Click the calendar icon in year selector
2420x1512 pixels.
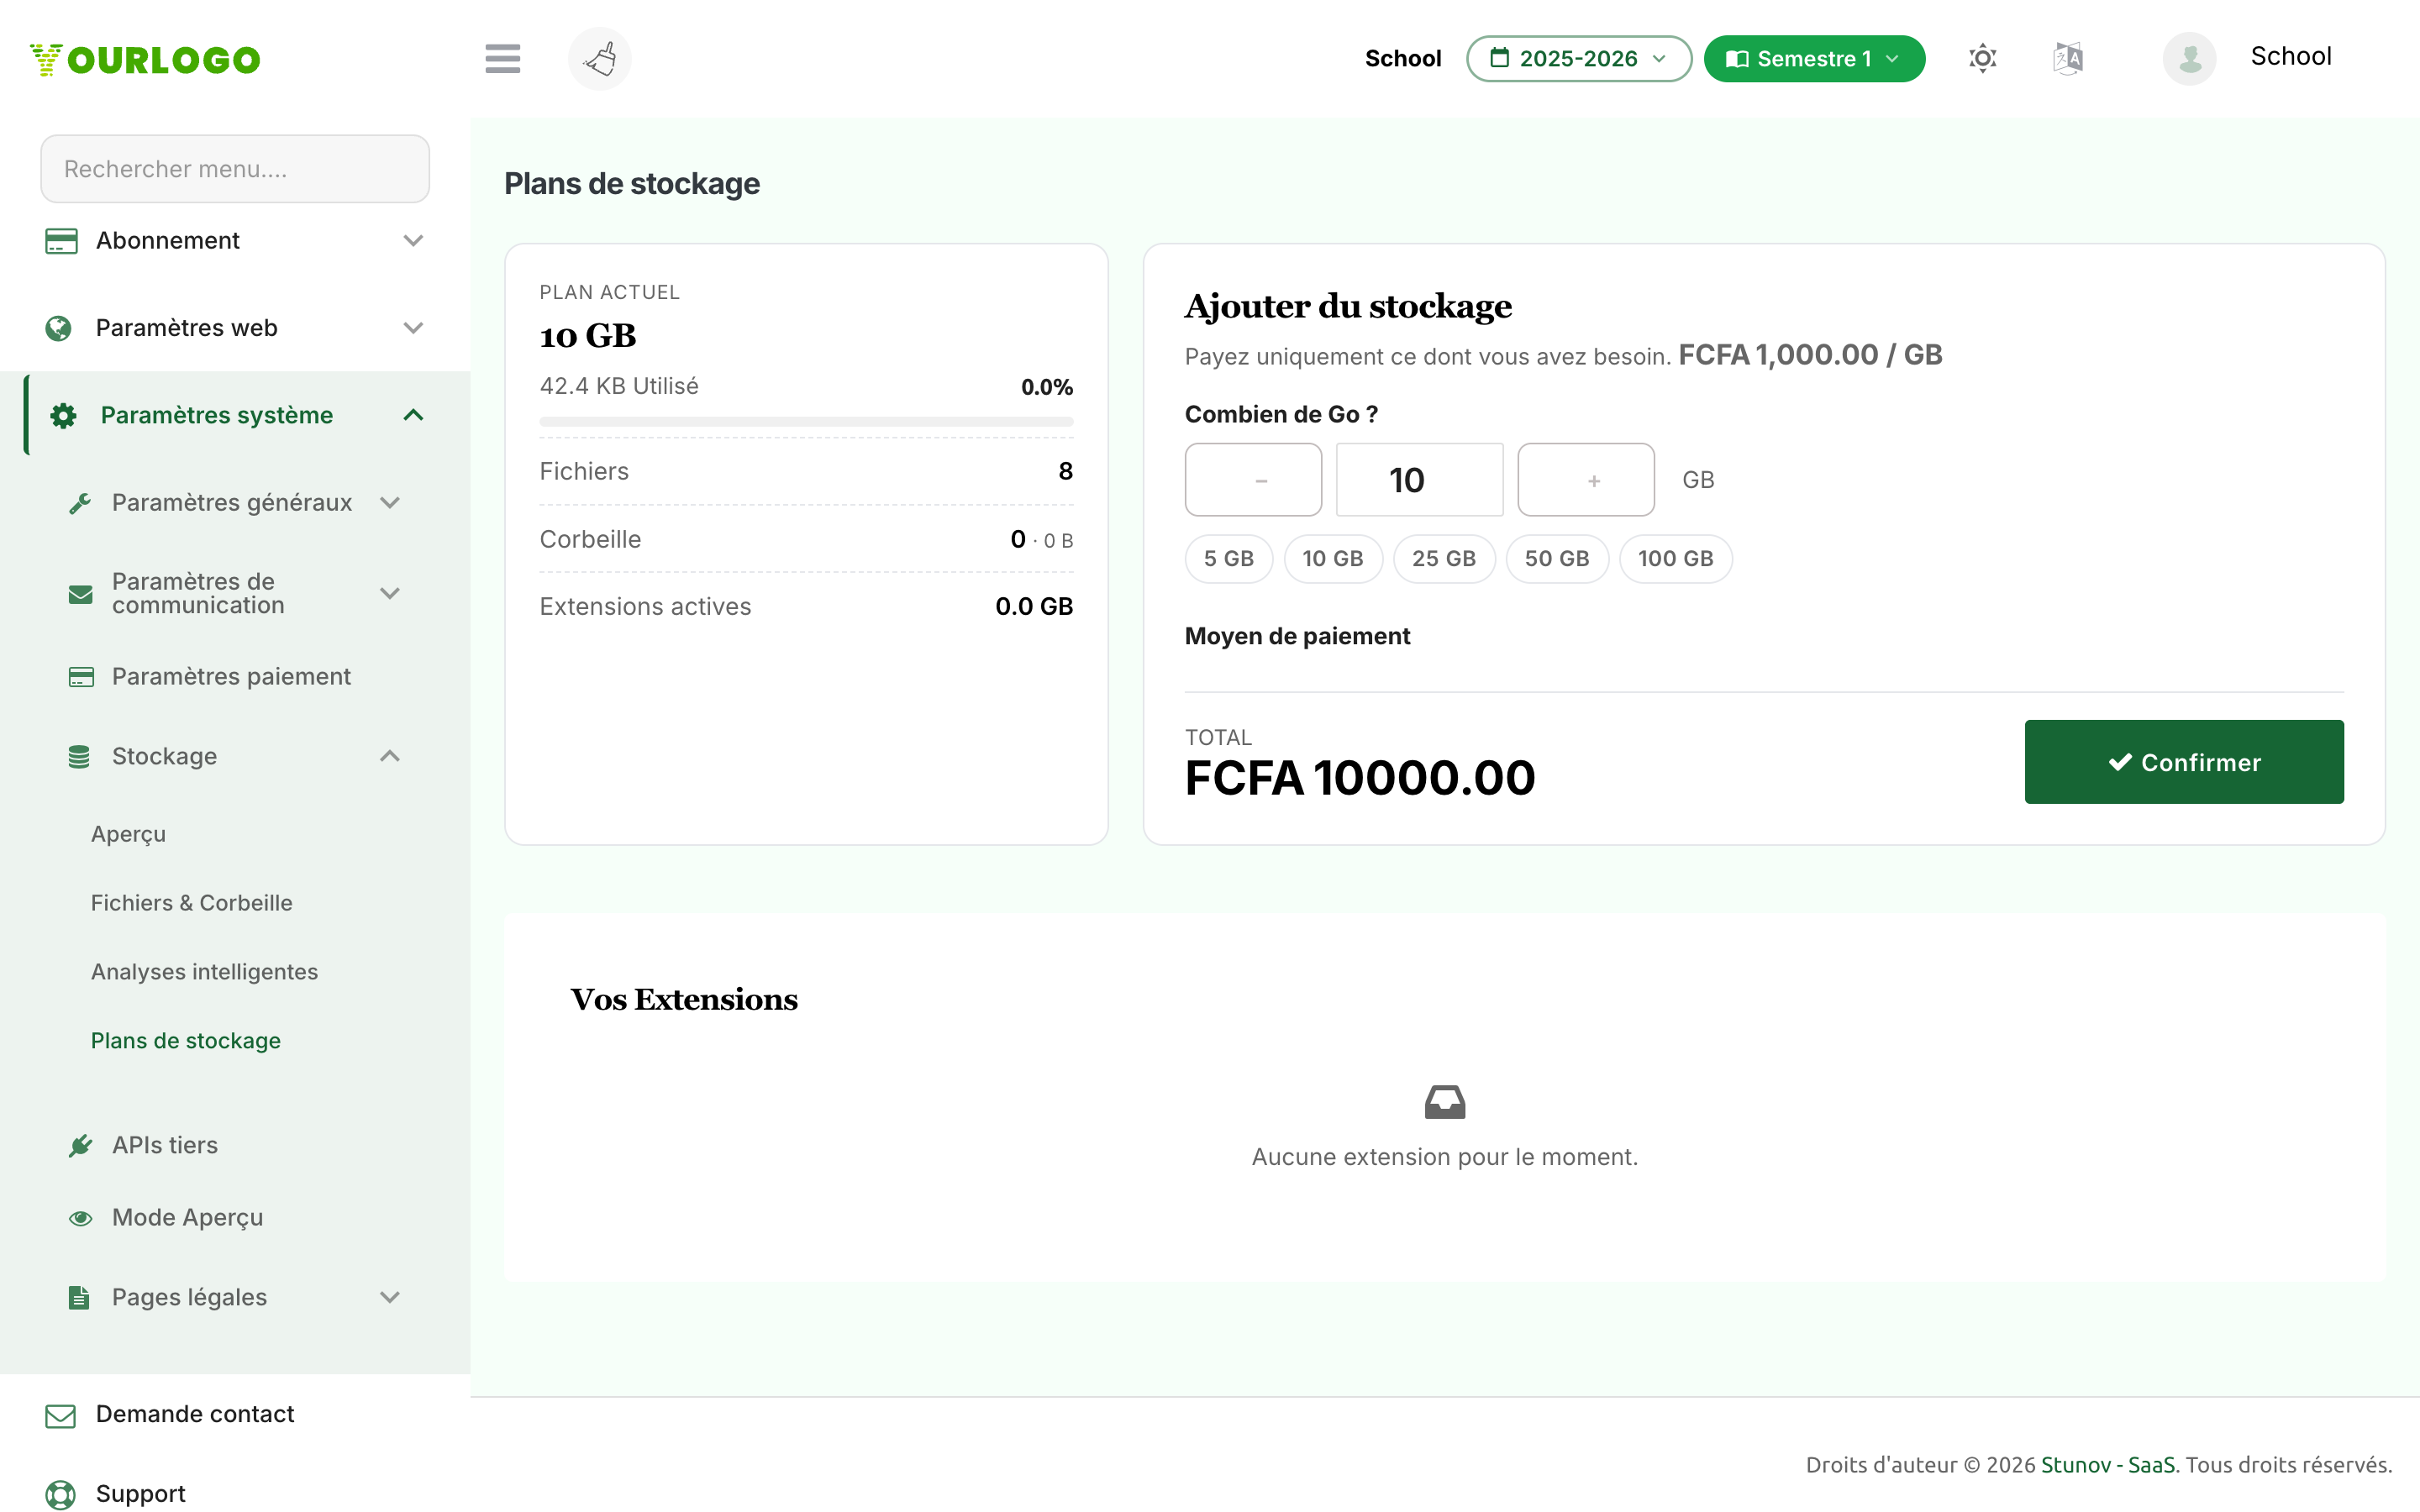click(x=1499, y=58)
